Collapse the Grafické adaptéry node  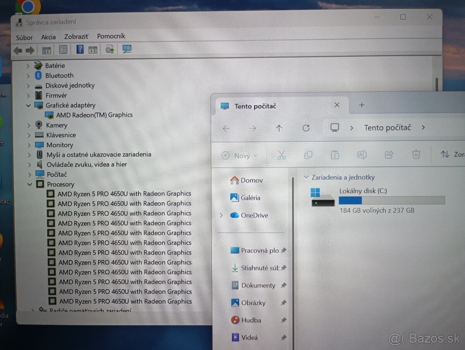tap(28, 105)
